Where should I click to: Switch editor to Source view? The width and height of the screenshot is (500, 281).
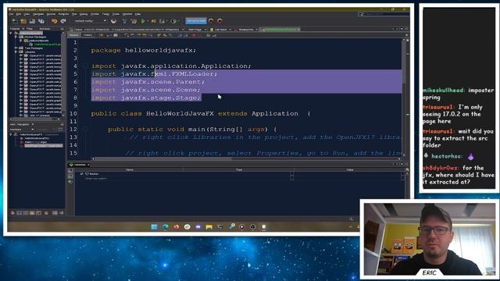click(x=73, y=35)
